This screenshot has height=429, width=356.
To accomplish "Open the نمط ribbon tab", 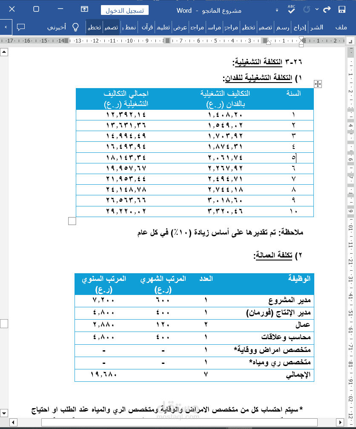I will pos(129,27).
